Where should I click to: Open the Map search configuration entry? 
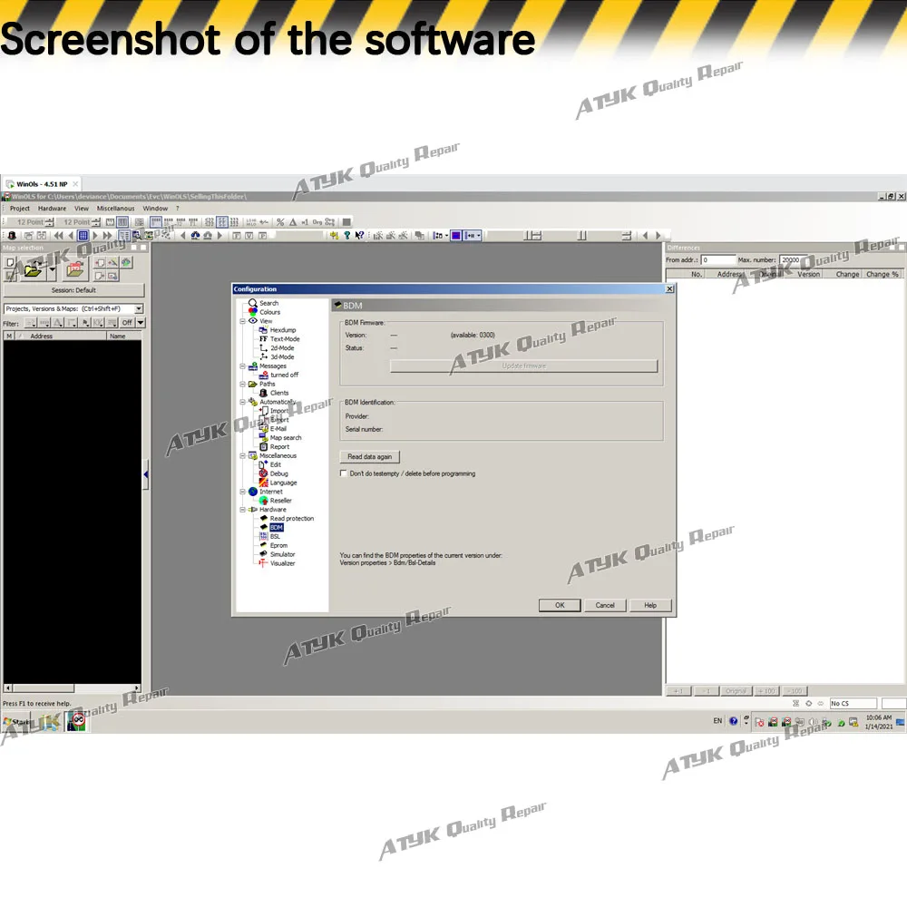pos(285,438)
